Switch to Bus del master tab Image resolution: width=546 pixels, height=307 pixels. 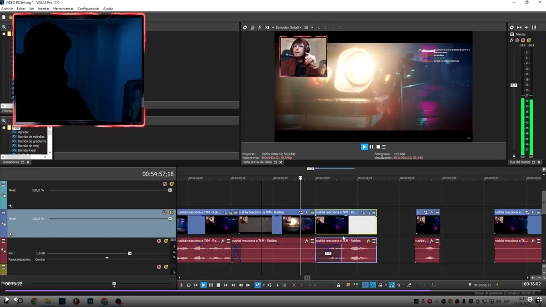520,162
